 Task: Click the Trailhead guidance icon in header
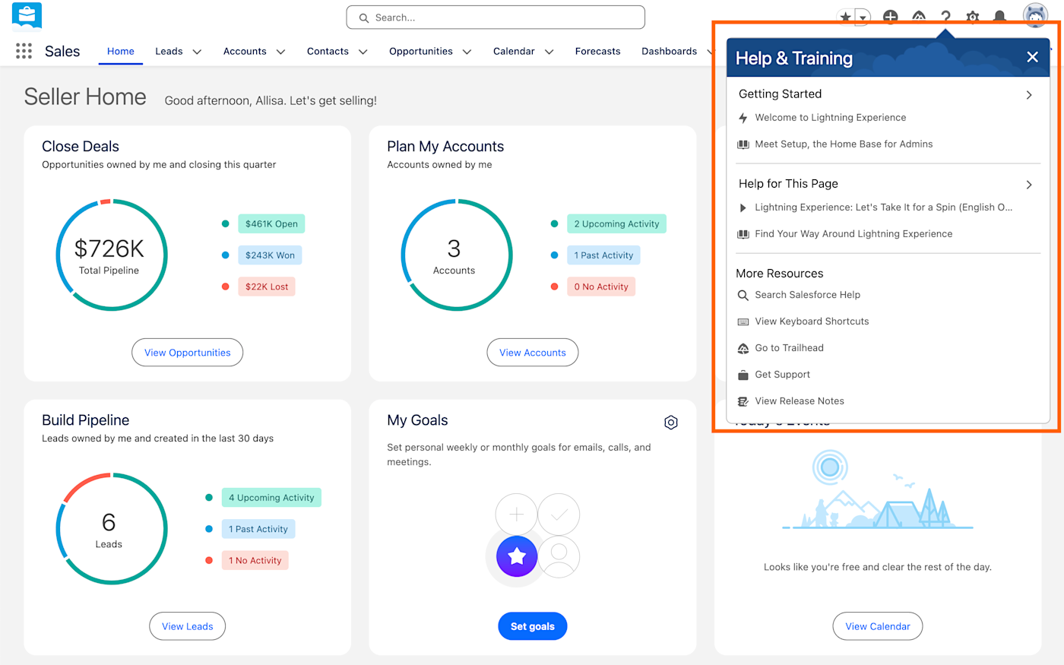[919, 17]
